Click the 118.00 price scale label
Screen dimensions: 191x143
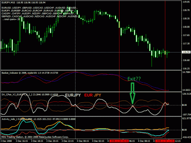[x=186, y=27]
